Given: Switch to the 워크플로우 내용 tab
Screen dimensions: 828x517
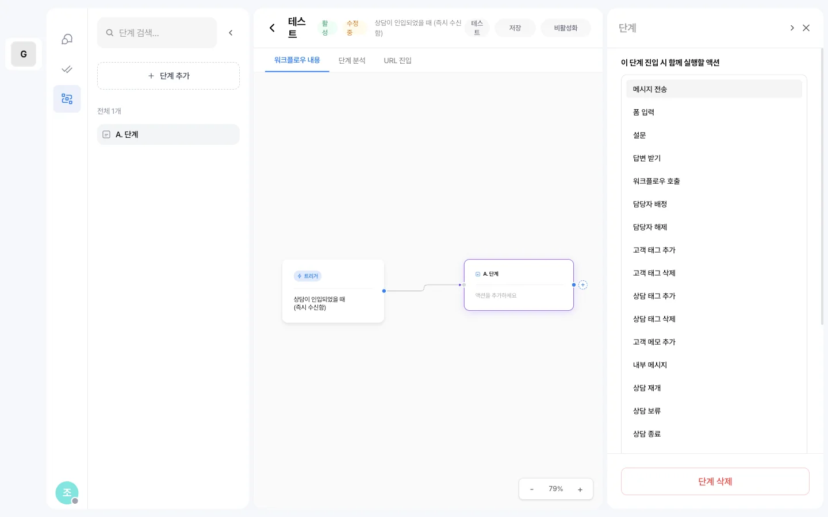Looking at the screenshot, I should click(297, 60).
